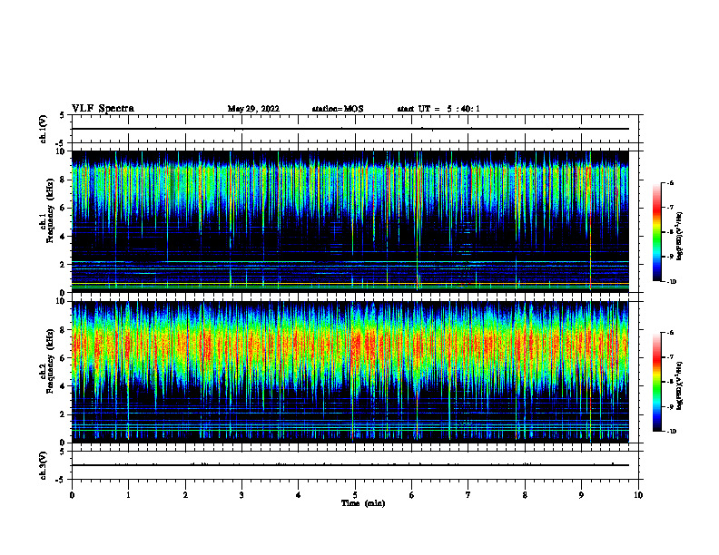Click the ch.2 color bar unit label

coord(680,386)
